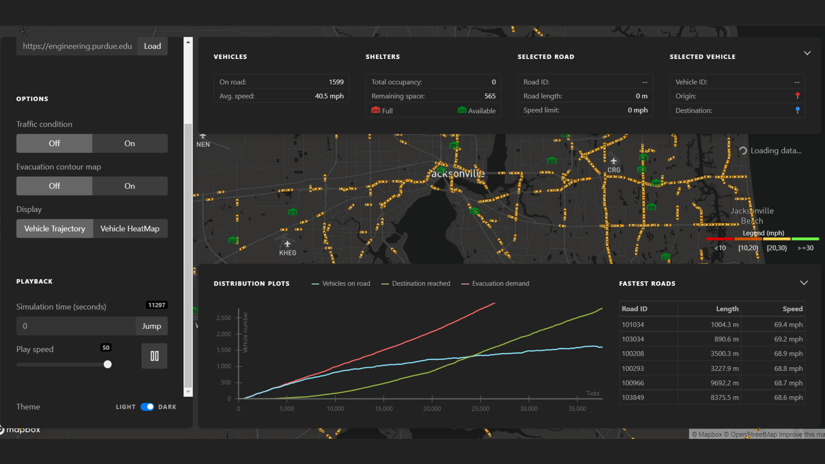Click the Road ID column header
Image resolution: width=825 pixels, height=464 pixels.
coord(648,309)
